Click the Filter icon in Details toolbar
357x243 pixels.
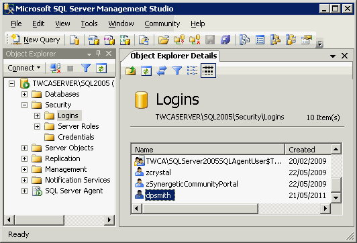click(x=177, y=70)
